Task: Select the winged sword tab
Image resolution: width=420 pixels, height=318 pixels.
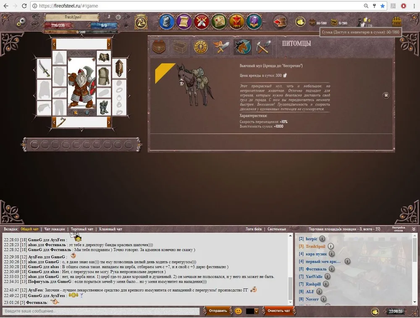Action: tap(221, 47)
